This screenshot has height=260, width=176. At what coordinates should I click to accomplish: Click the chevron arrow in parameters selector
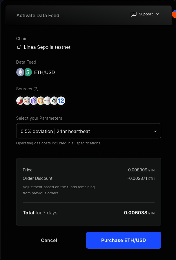(155, 131)
